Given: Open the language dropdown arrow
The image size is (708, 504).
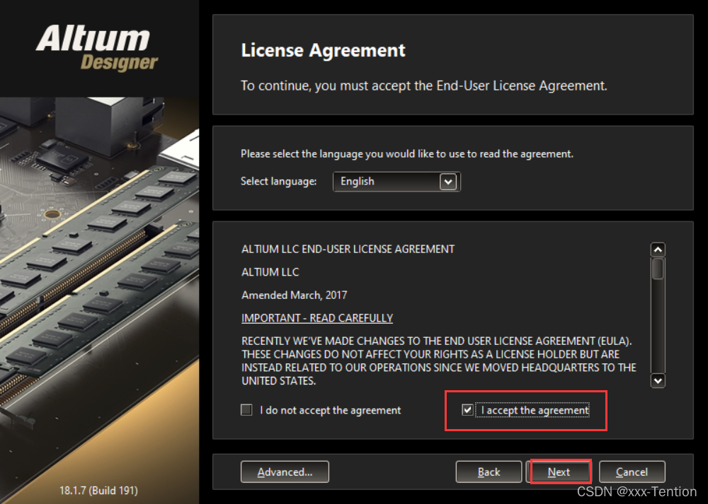Looking at the screenshot, I should 448,182.
